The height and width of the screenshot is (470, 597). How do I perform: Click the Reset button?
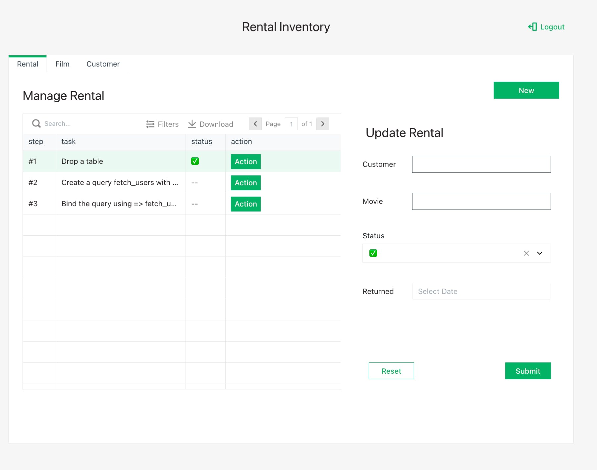[391, 371]
